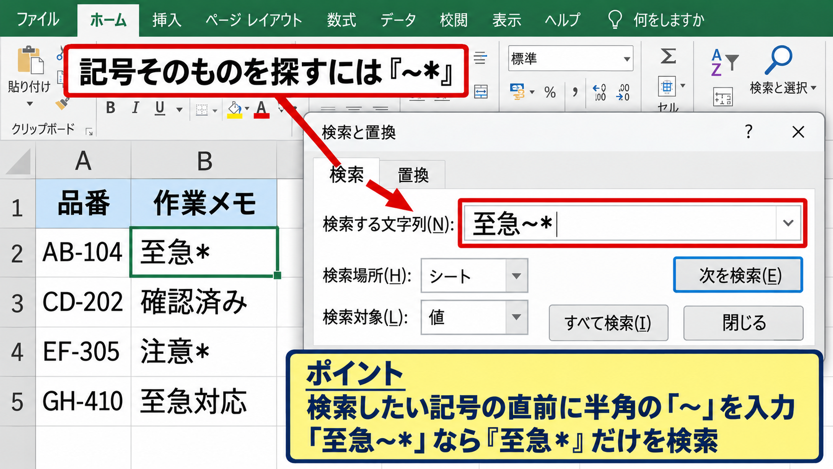This screenshot has width=833, height=469.
Task: Toggle Italic formatting button
Action: click(x=135, y=108)
